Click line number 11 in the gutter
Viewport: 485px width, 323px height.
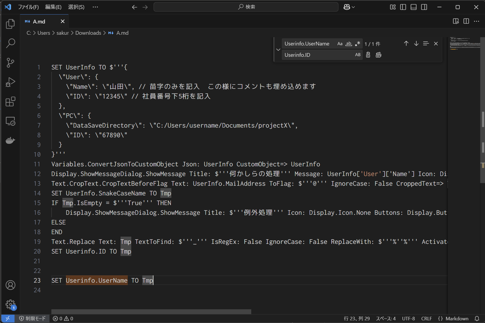pos(37,164)
